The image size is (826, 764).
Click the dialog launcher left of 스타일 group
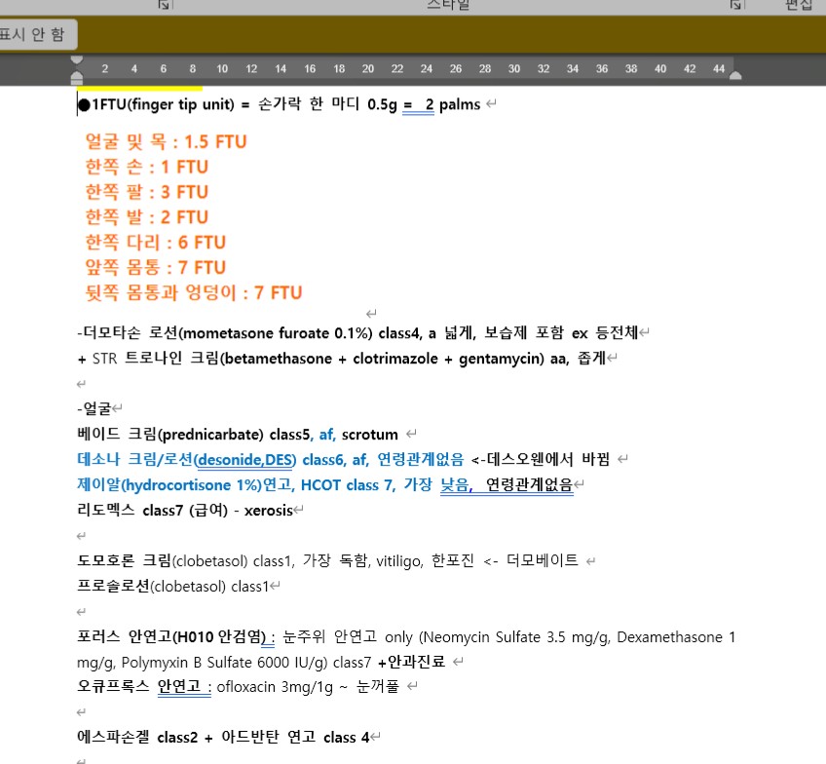pos(165,5)
